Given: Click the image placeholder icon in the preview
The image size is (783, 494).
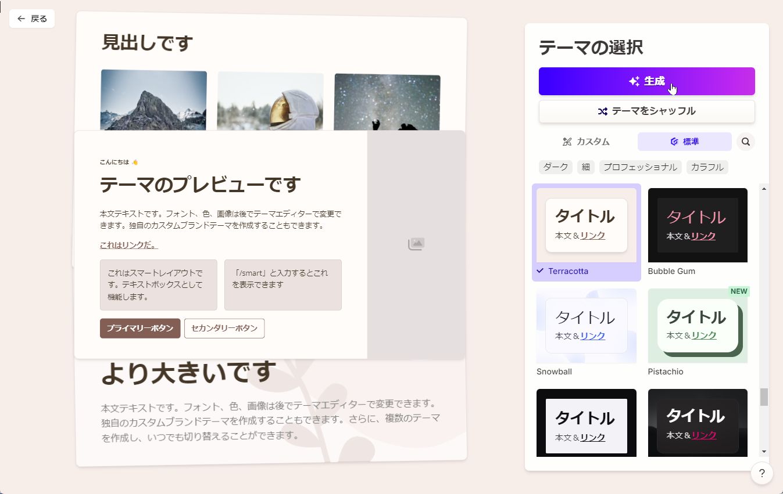Looking at the screenshot, I should pos(416,244).
